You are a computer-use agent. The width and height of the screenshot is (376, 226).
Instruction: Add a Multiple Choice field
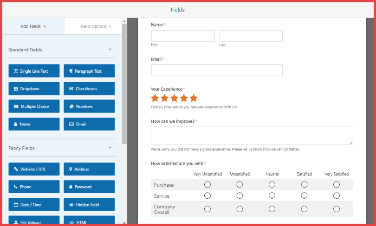point(34,107)
